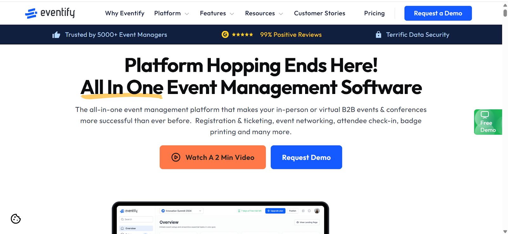Image resolution: width=508 pixels, height=234 pixels.
Task: Select Overview in the preview sidebar
Action: 136,228
